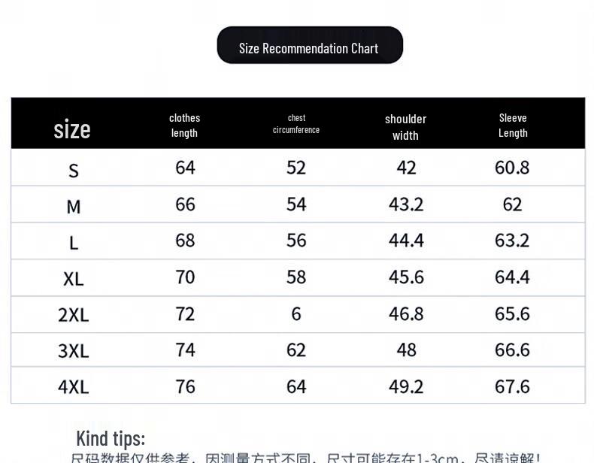Click the "chest circumference" column header

[296, 124]
